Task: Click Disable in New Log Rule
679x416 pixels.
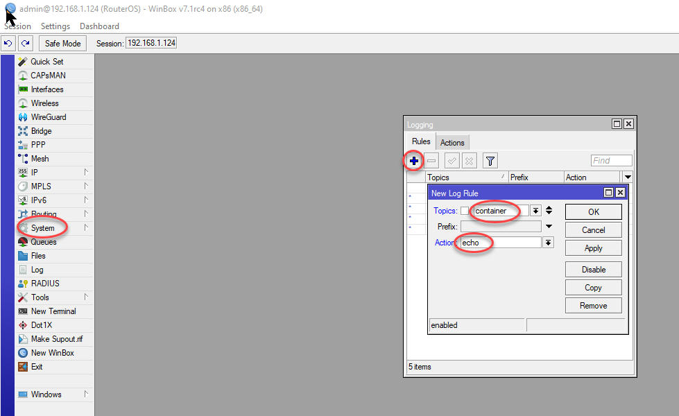Action: [x=593, y=269]
